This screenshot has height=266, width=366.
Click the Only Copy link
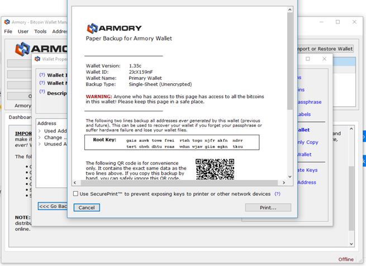[x=308, y=142]
